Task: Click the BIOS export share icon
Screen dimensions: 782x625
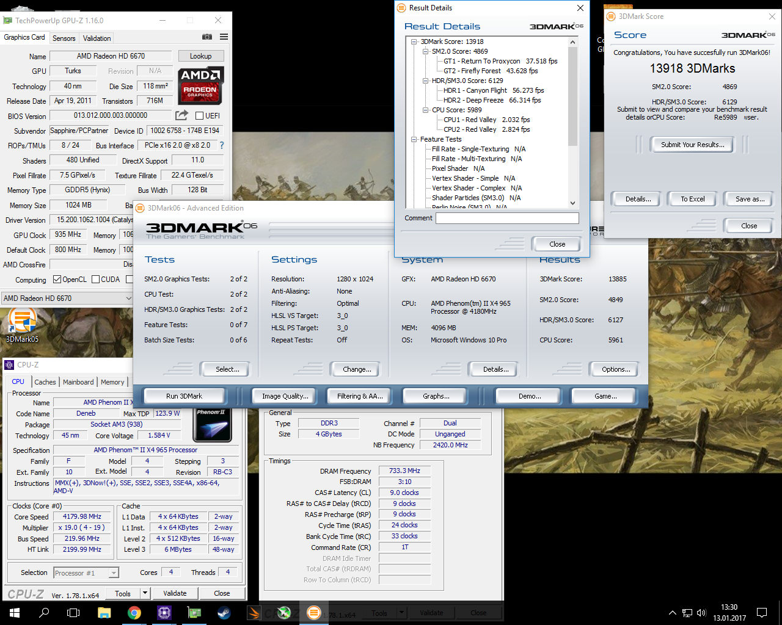Action: pyautogui.click(x=181, y=115)
